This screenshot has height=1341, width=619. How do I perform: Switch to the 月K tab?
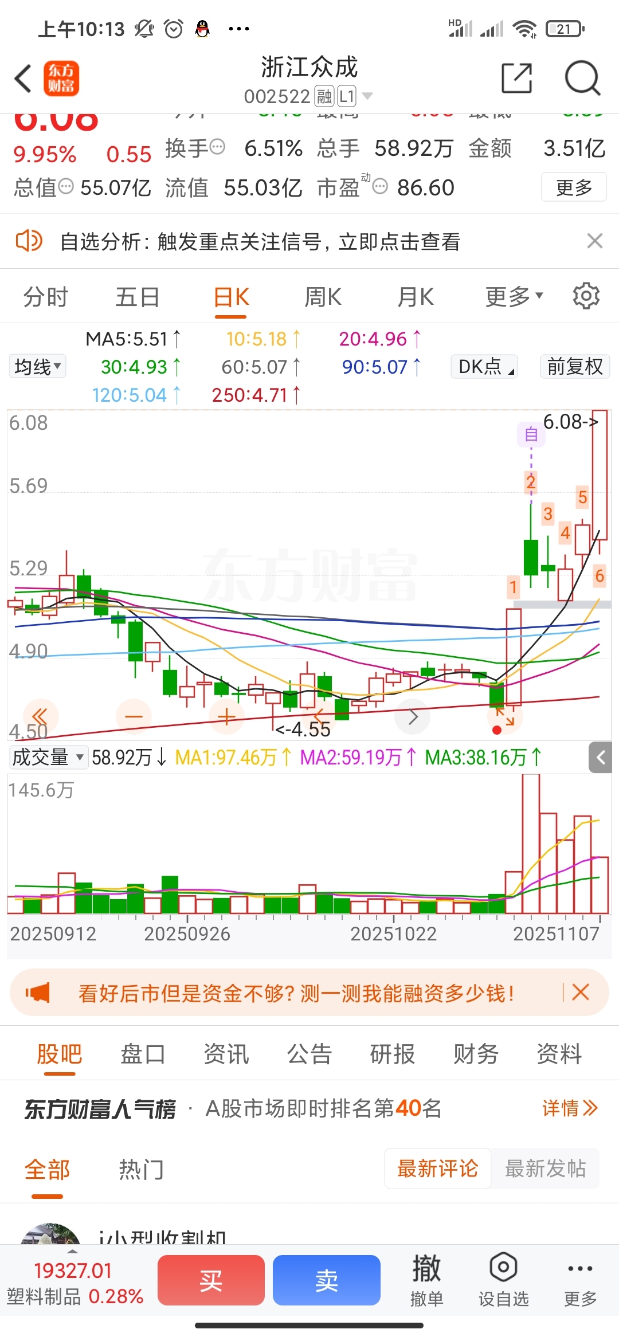click(416, 297)
